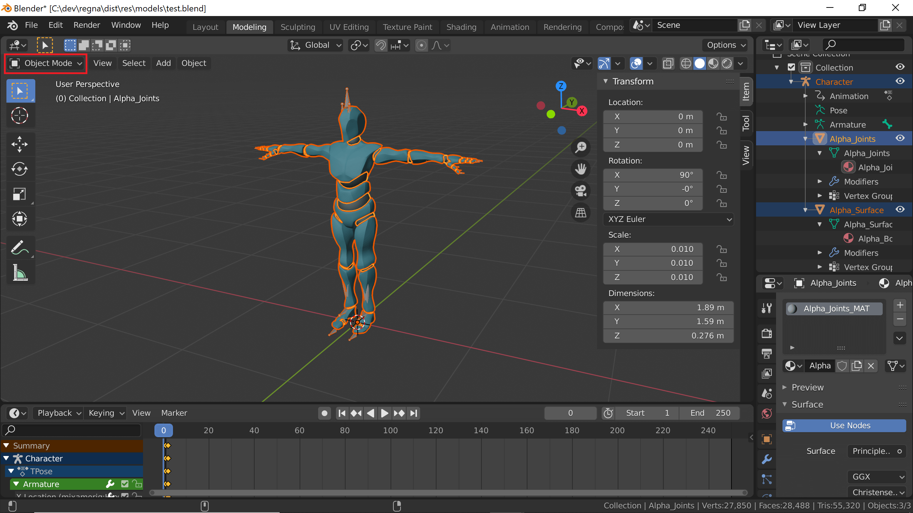Switch to material preview shading
Image resolution: width=913 pixels, height=513 pixels.
coord(713,63)
